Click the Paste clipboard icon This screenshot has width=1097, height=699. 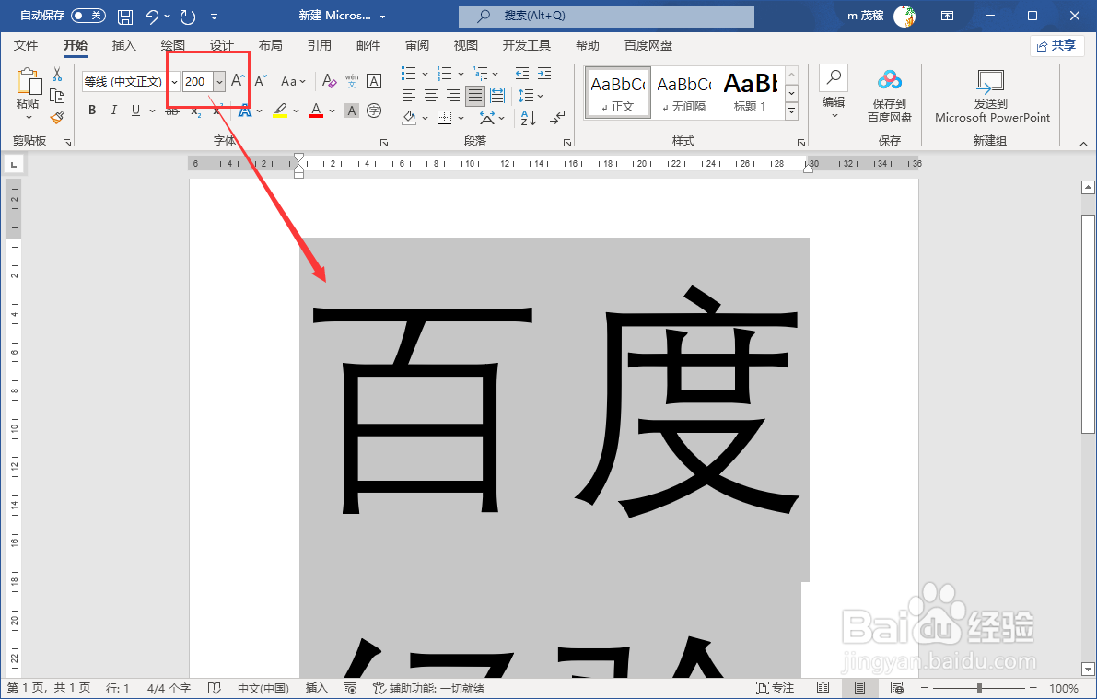(x=28, y=82)
